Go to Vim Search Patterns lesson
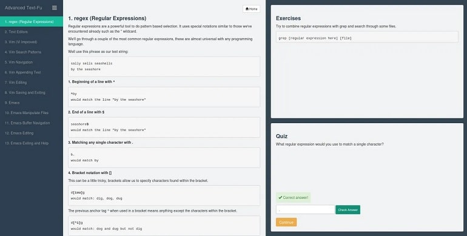467x236 pixels. (x=32, y=52)
